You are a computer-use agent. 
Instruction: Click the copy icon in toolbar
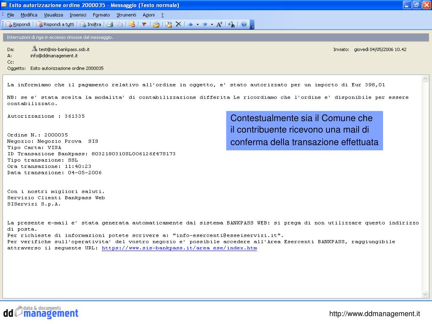119,24
